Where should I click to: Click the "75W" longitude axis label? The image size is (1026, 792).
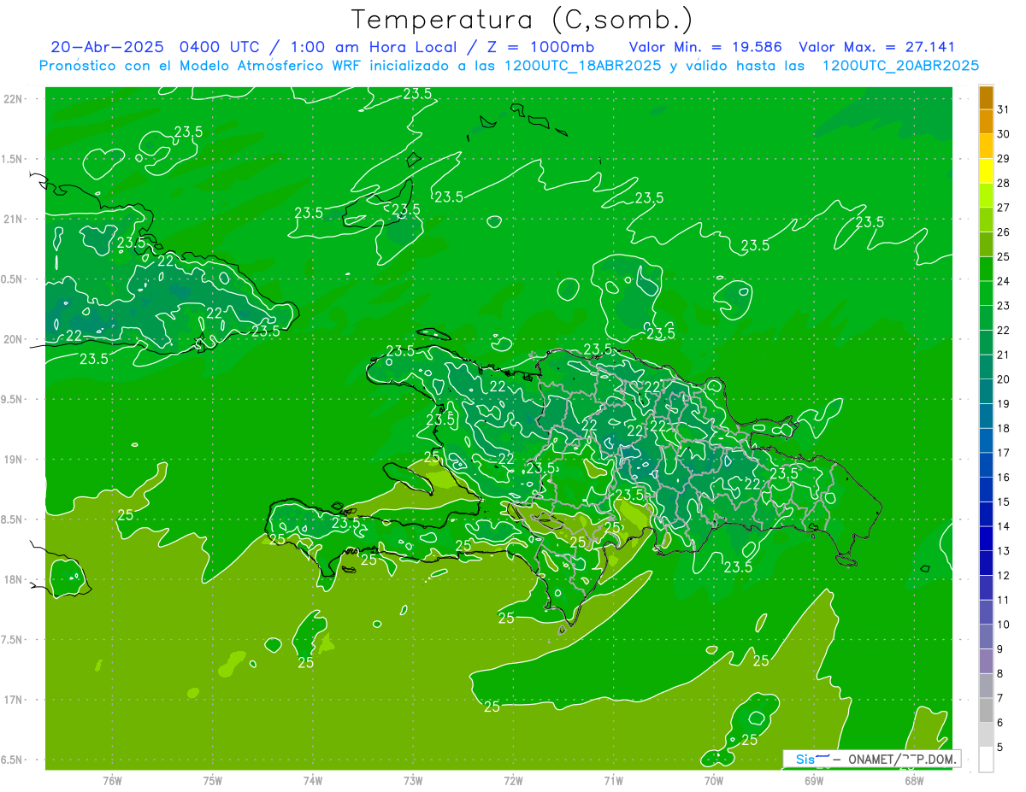213,780
